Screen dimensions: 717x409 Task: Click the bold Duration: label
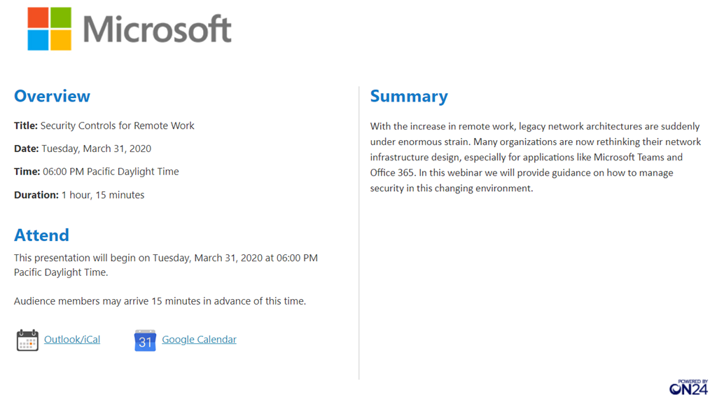[x=36, y=195]
